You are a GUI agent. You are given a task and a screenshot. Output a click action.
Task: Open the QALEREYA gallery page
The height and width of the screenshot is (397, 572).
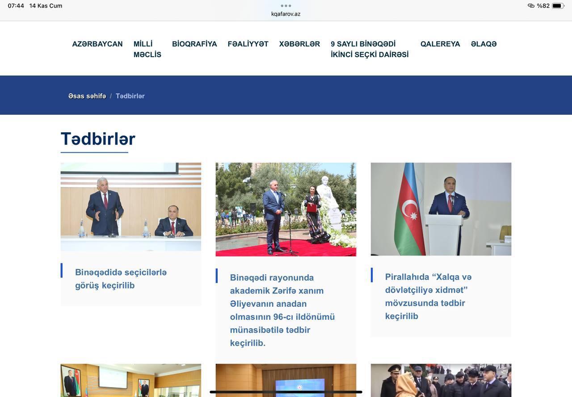coord(440,44)
